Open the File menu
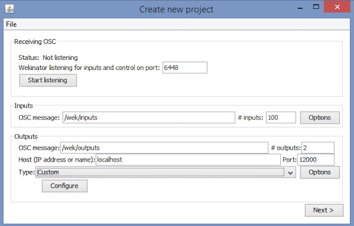The width and height of the screenshot is (354, 226). tap(11, 24)
